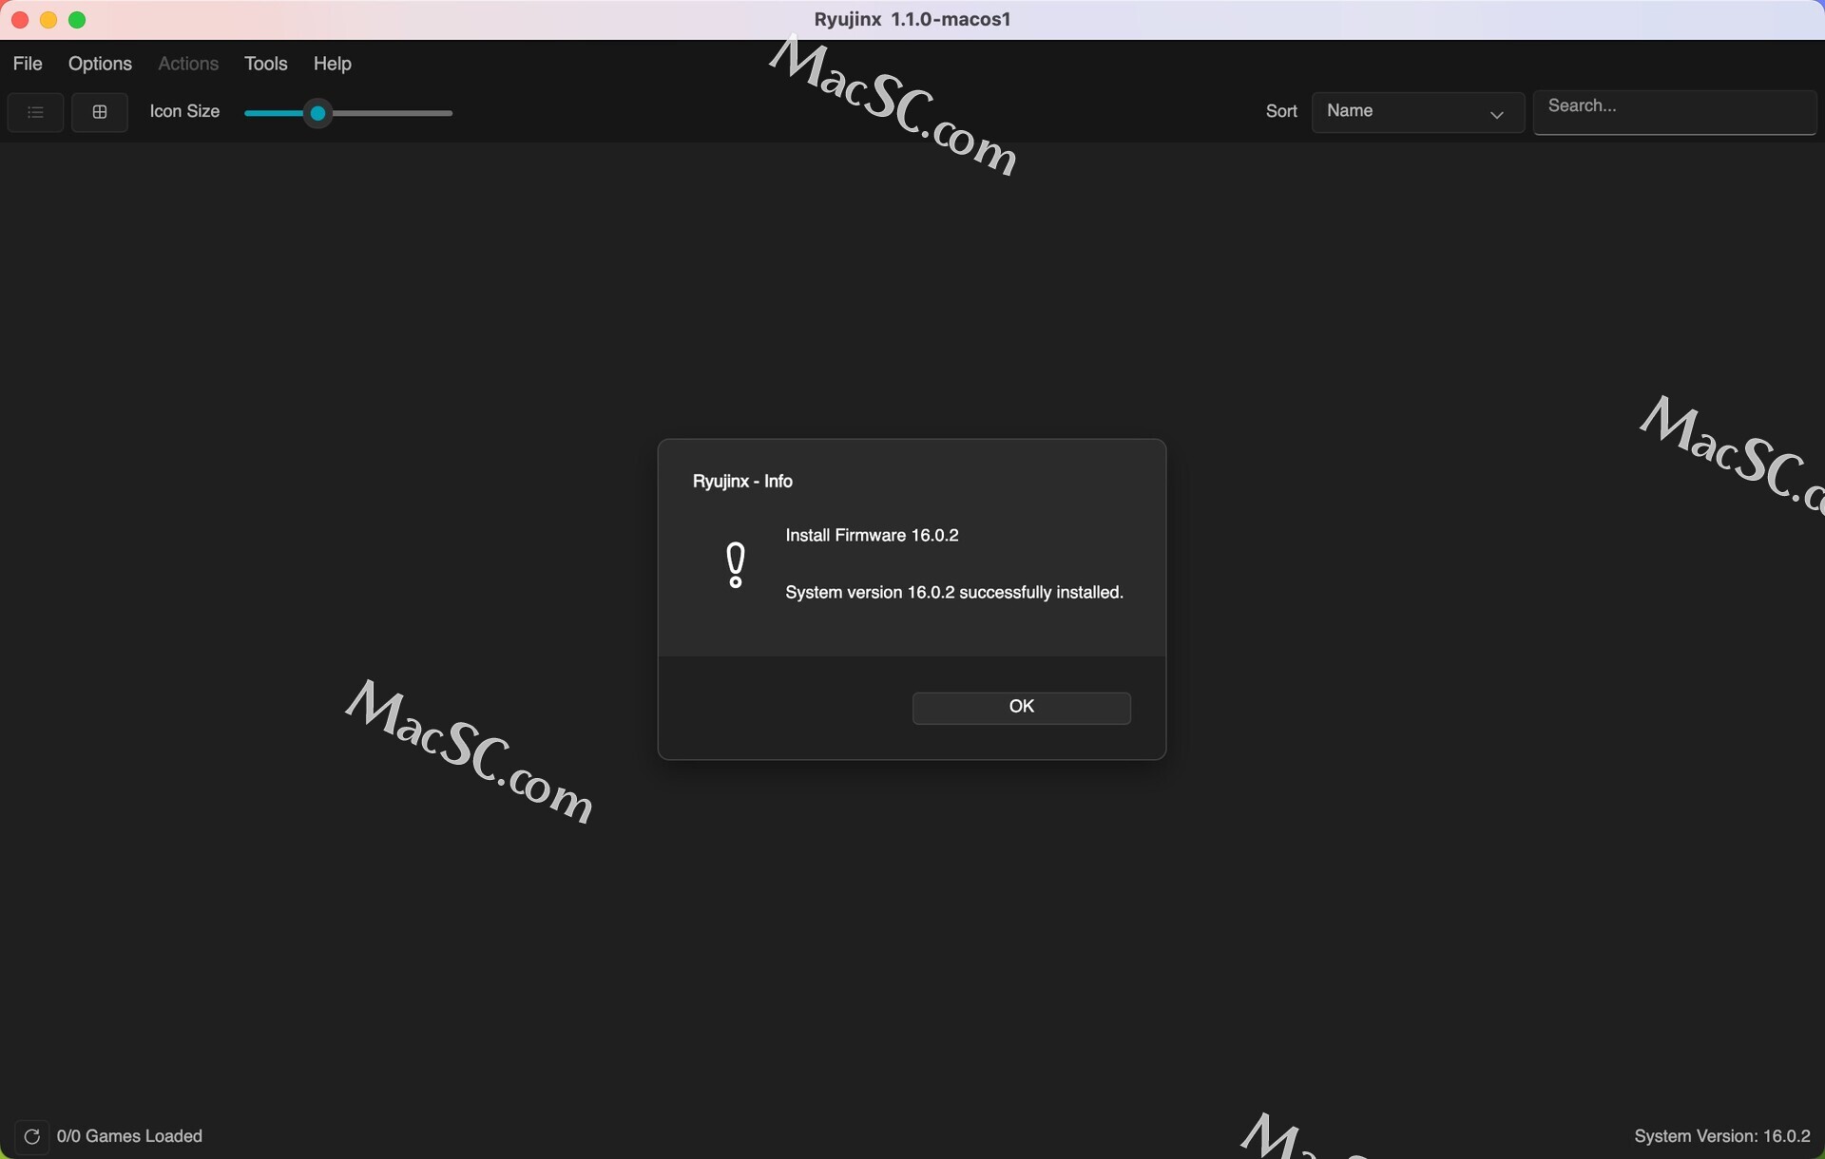Screen dimensions: 1825x1159
Task: Switch to list view layout
Action: (x=35, y=112)
